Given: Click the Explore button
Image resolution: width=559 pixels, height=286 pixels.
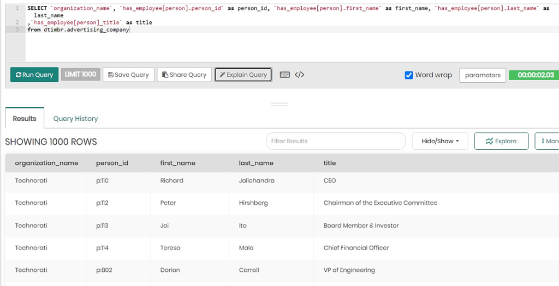Looking at the screenshot, I should [x=501, y=141].
